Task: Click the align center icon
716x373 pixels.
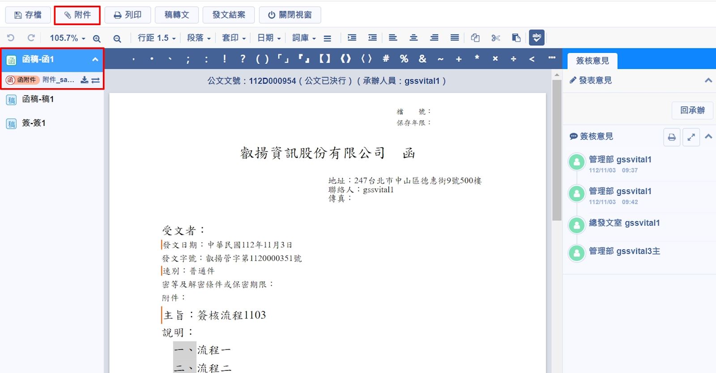Action: point(413,38)
